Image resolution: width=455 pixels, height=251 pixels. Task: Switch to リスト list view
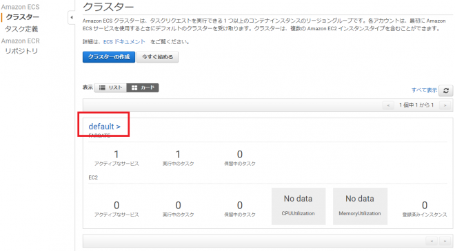tap(110, 88)
